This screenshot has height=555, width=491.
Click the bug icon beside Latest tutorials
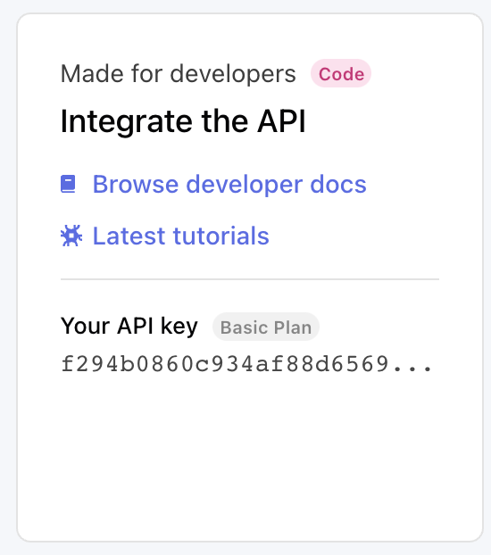click(x=71, y=236)
